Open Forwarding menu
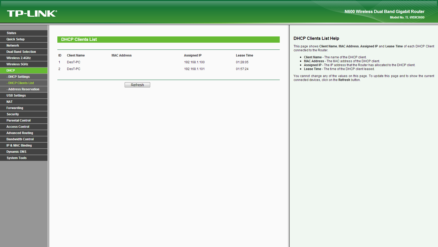This screenshot has height=247, width=438. [x=24, y=108]
